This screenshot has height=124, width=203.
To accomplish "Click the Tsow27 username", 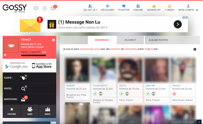I will point(26,39).
